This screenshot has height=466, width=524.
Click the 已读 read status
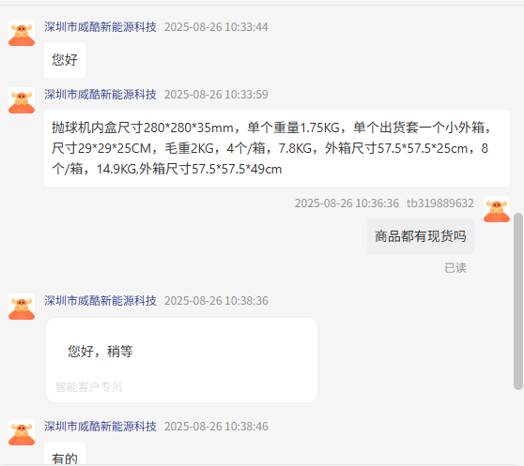click(x=455, y=268)
